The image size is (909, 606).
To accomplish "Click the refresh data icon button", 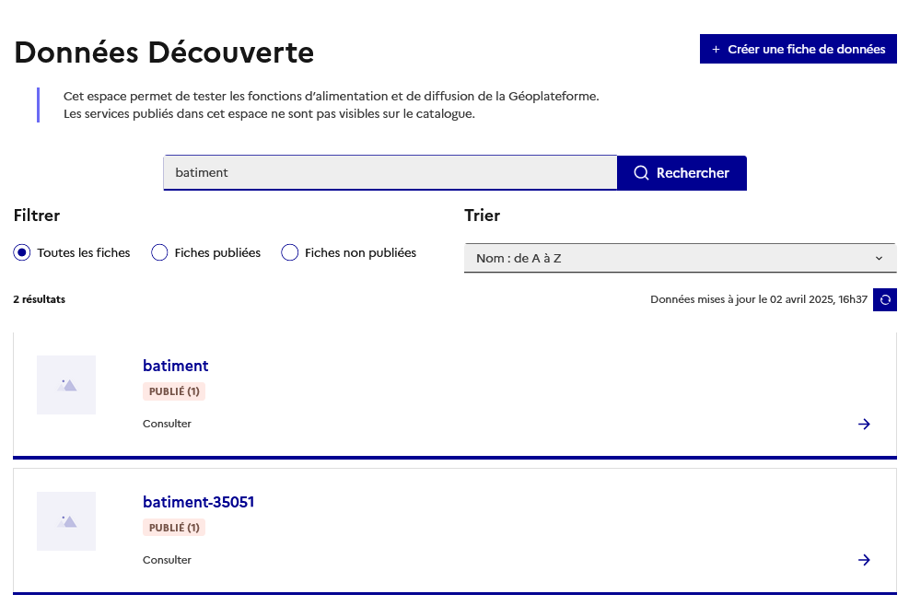I will (884, 300).
